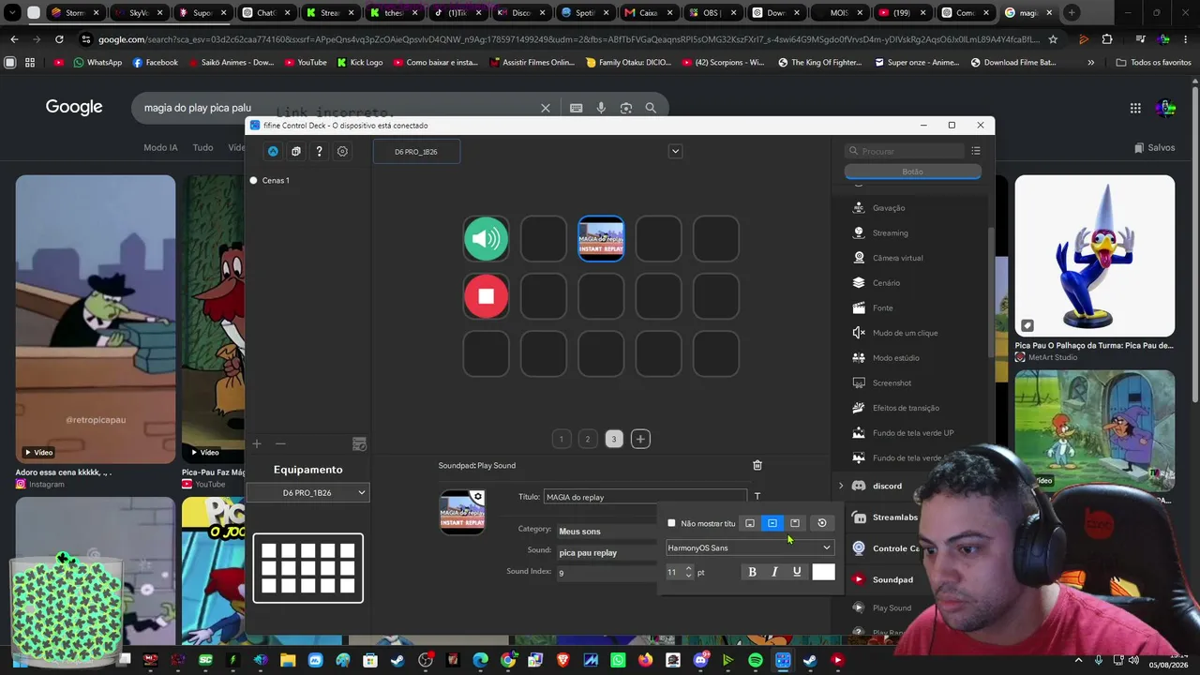
Task: Open the Soundpad plugin group
Action: pyautogui.click(x=892, y=579)
